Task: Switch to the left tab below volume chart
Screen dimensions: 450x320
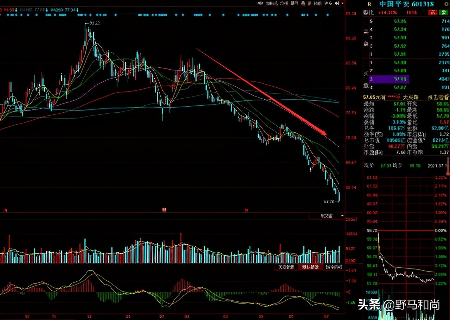Action: pos(286,267)
